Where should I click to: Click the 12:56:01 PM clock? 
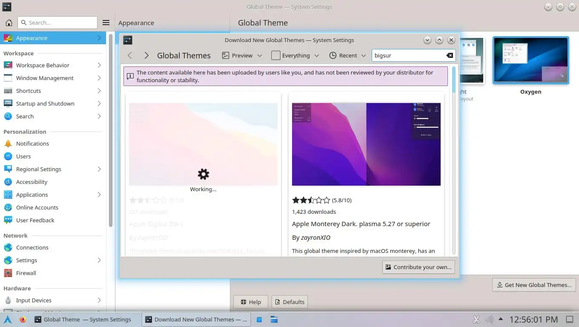tap(533, 319)
